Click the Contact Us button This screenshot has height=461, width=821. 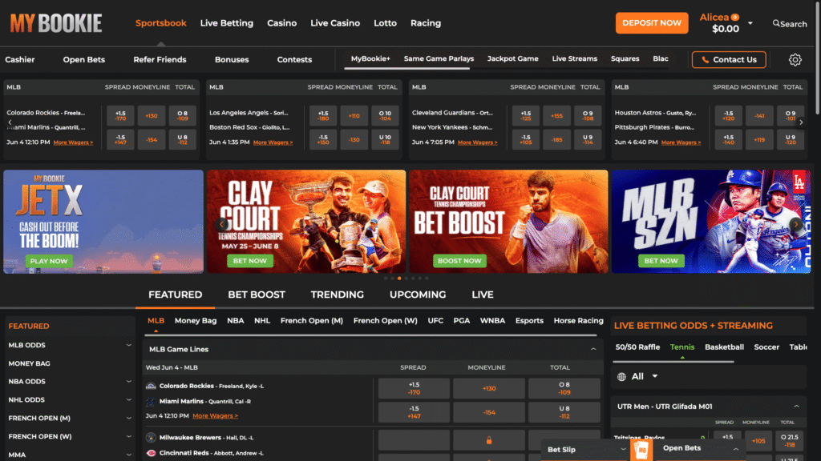tap(729, 59)
